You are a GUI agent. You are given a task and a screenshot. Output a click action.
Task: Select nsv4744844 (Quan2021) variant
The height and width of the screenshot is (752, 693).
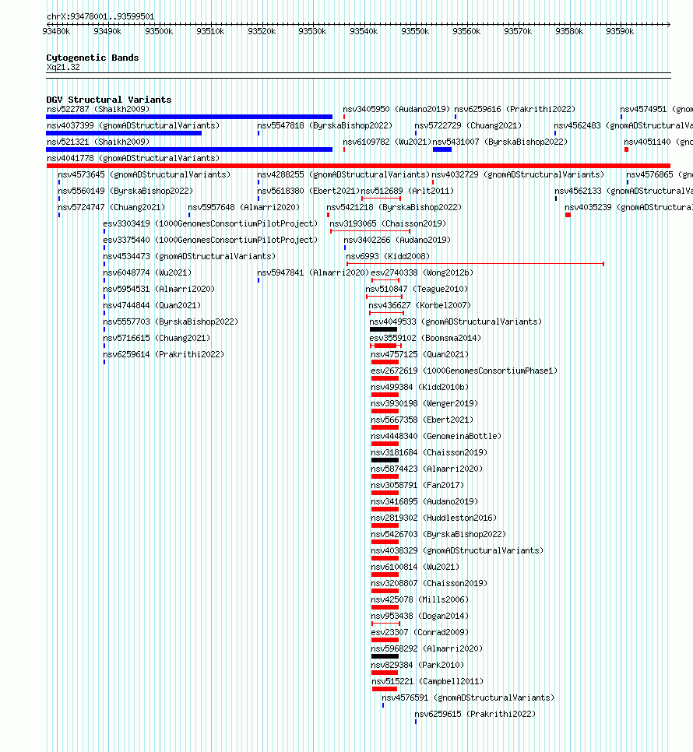[x=152, y=305]
